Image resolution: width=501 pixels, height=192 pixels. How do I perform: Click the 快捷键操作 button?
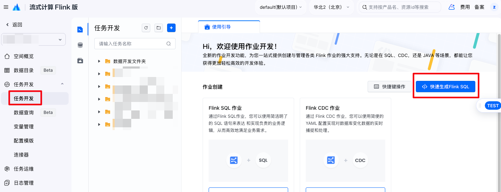coord(389,87)
